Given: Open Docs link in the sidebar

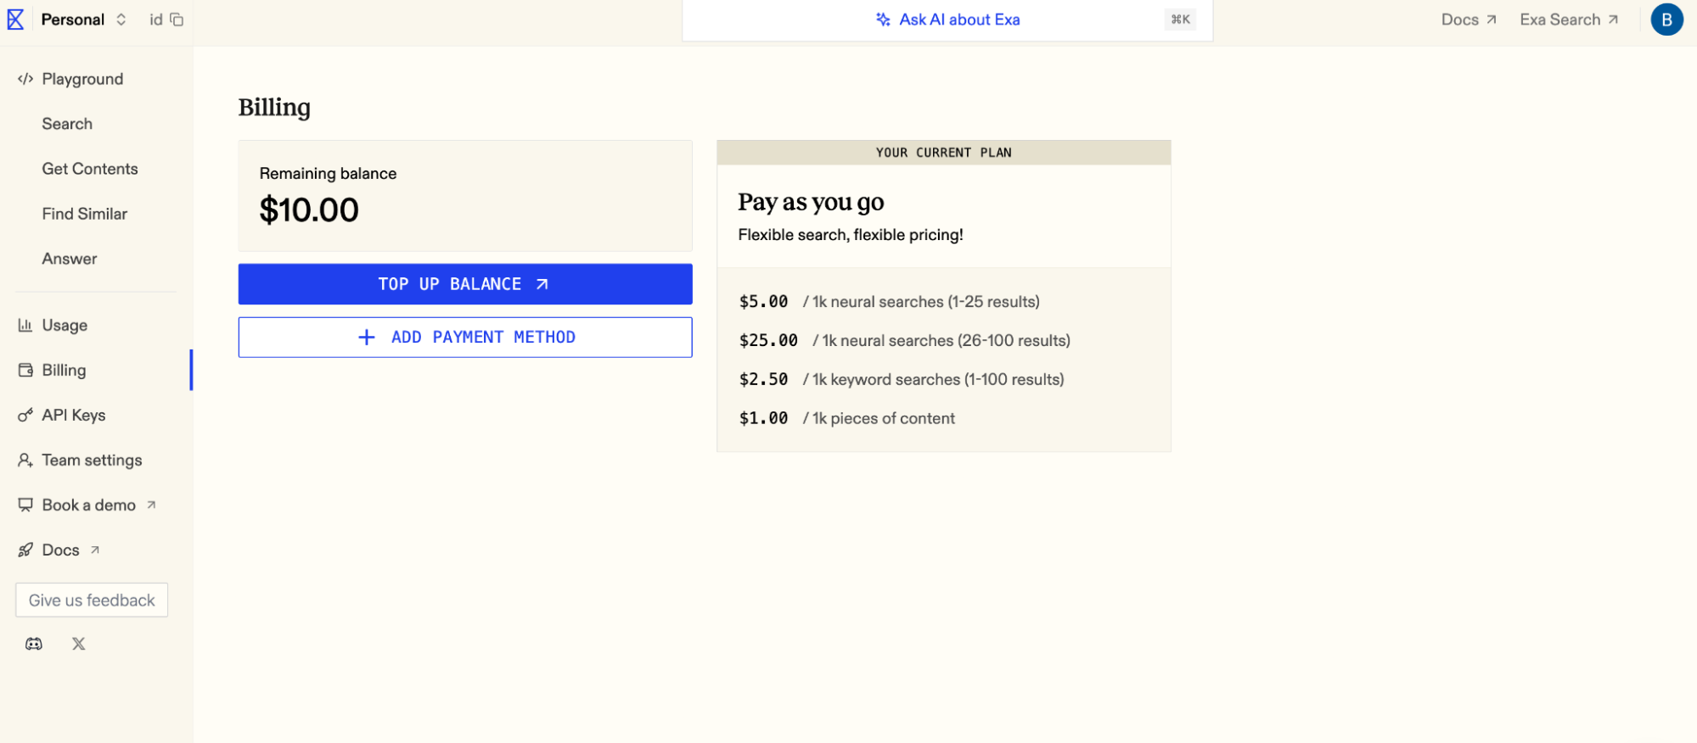Looking at the screenshot, I should (x=61, y=550).
